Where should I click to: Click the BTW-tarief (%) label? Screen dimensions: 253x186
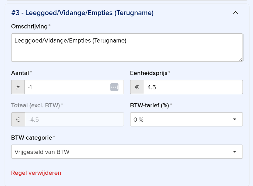click(x=149, y=106)
